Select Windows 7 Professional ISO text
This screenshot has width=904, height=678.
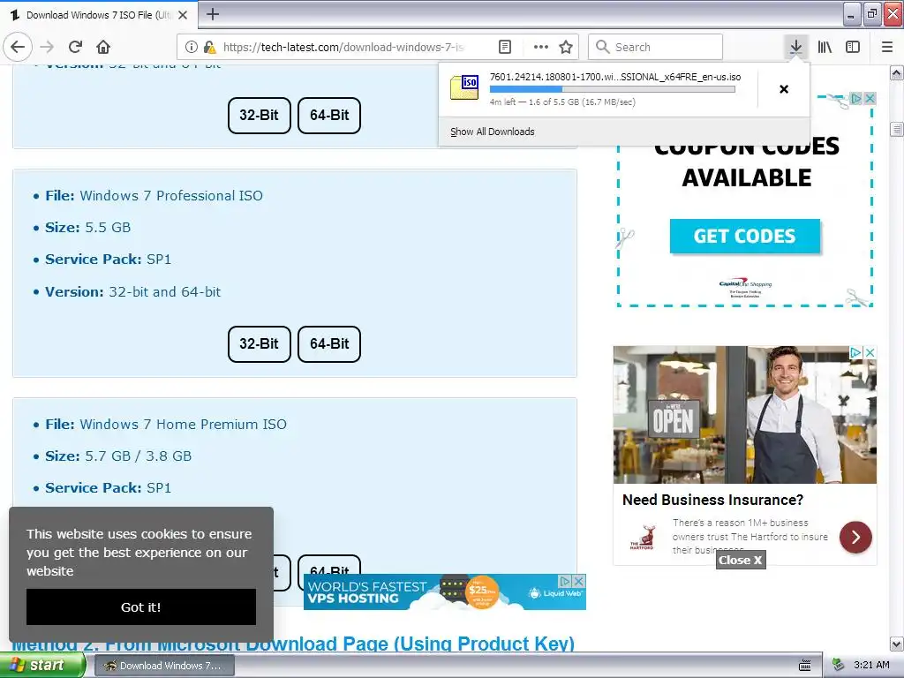[x=171, y=195]
